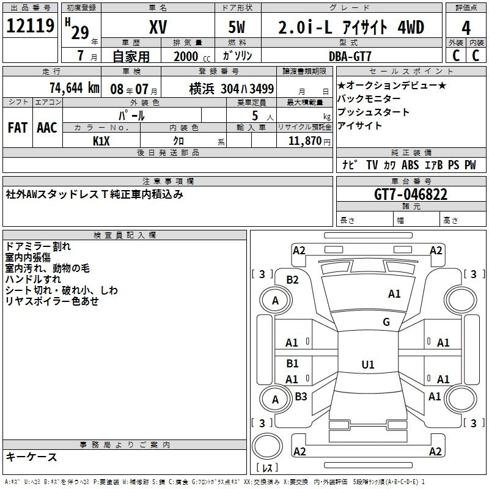
Task: Select the バックモニター sales point line
Action: click(369, 98)
